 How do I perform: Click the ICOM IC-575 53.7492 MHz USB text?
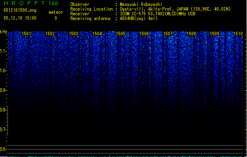157,14
